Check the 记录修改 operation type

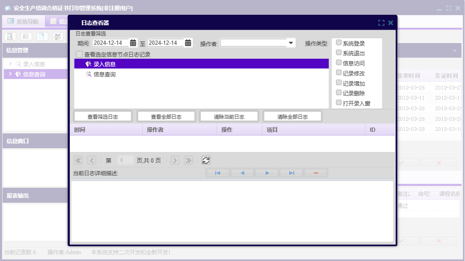[x=338, y=73]
